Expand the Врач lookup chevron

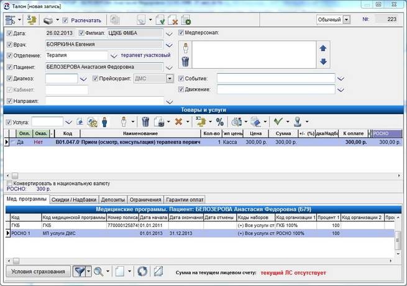coord(169,45)
